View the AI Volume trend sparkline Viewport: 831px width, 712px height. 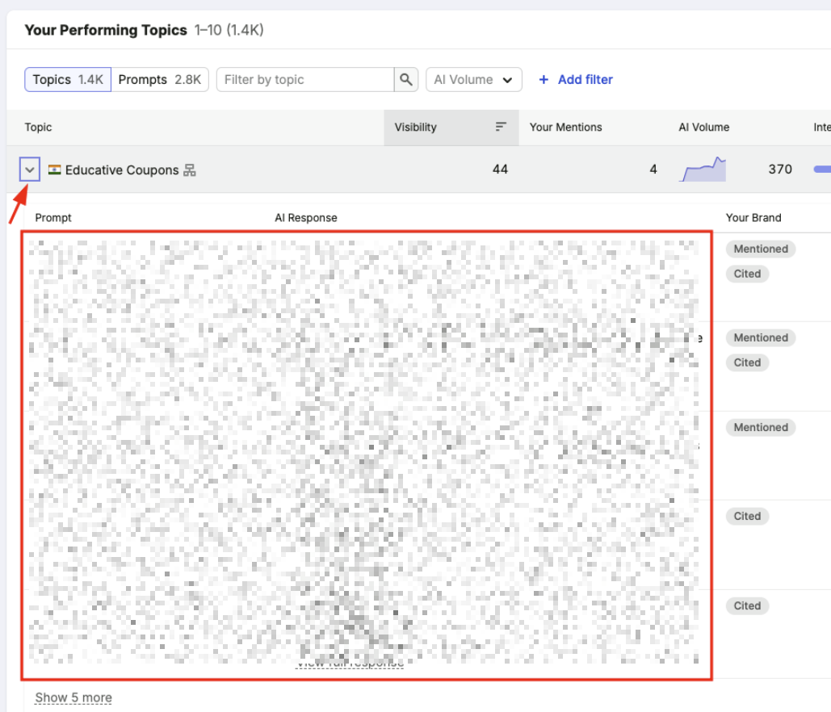point(703,169)
